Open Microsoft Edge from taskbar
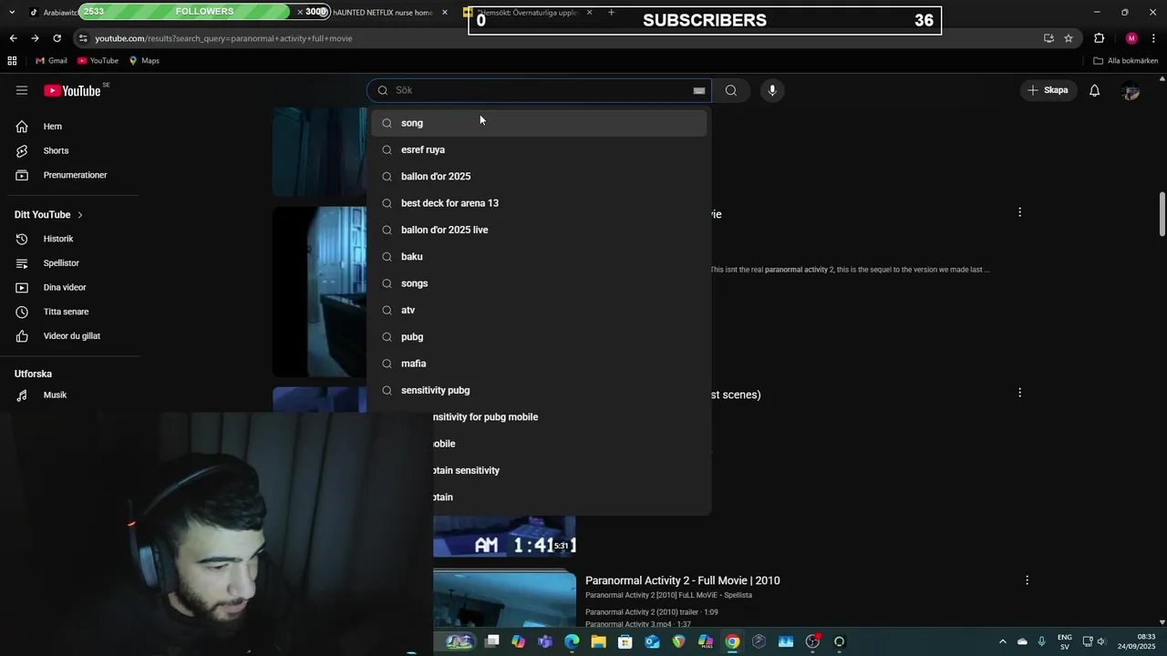Image resolution: width=1167 pixels, height=656 pixels. 572,641
